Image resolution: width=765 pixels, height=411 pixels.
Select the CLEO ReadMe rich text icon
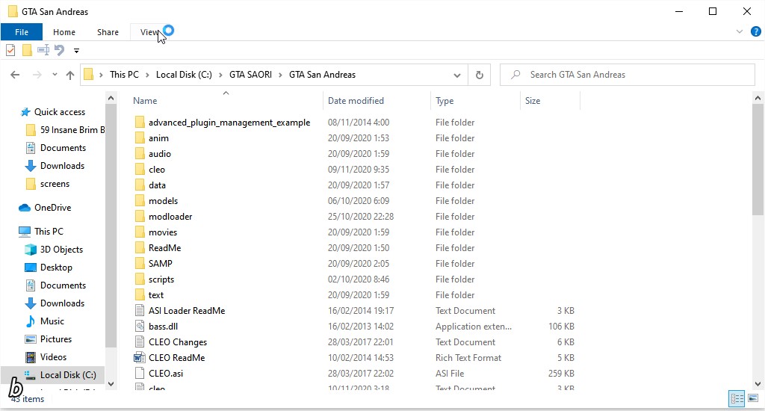pos(140,358)
